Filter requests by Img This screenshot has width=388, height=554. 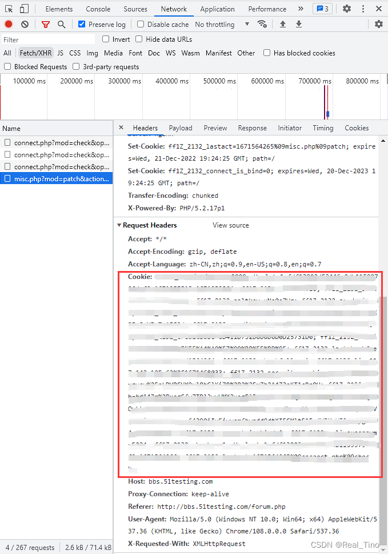tap(92, 53)
